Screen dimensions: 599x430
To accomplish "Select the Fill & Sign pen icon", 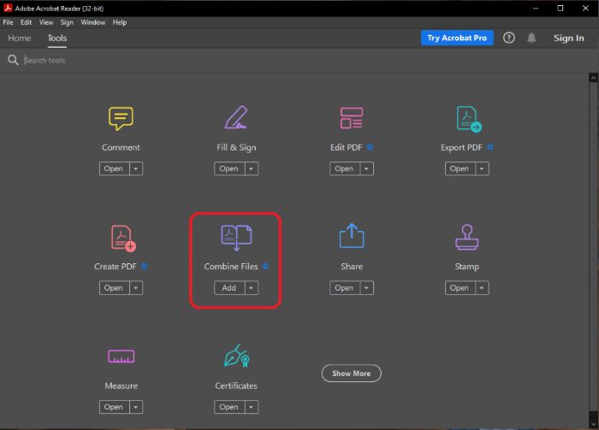I will point(236,117).
